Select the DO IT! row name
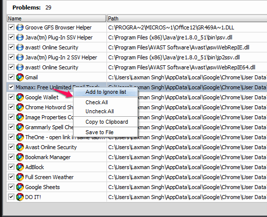The width and height of the screenshot is (267, 217). coord(33,197)
